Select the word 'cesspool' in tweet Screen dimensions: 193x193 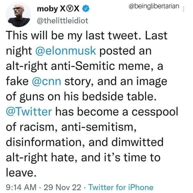pyautogui.click(x=155, y=112)
